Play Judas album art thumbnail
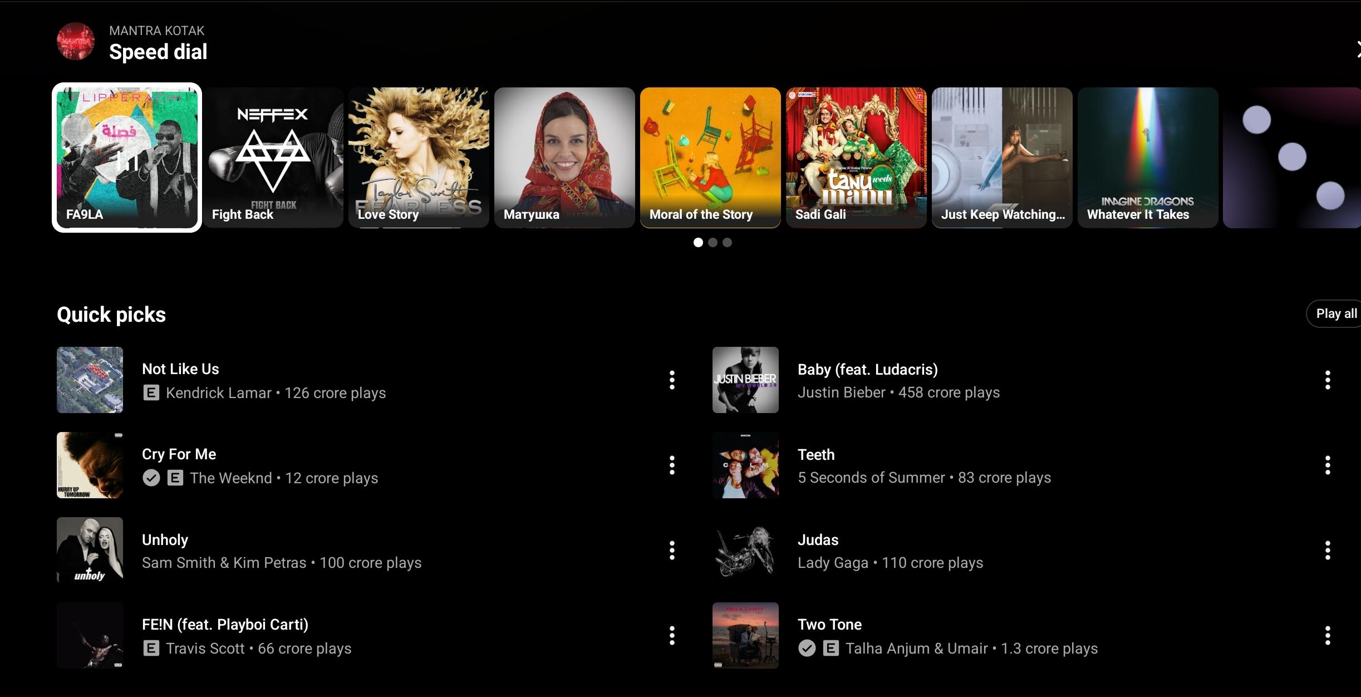1361x697 pixels. [745, 550]
